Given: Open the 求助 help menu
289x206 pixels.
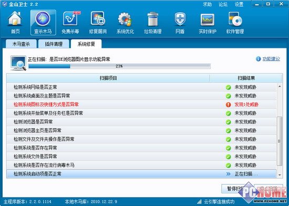Looking at the screenshot, I should click(207, 4).
